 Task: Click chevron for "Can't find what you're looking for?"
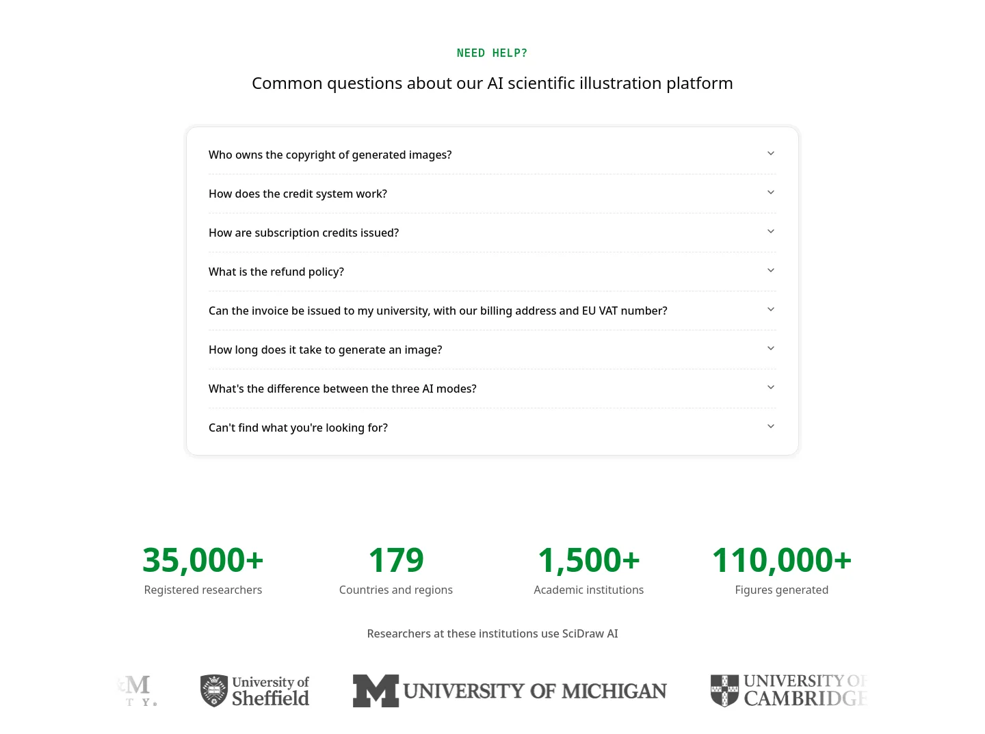tap(771, 427)
